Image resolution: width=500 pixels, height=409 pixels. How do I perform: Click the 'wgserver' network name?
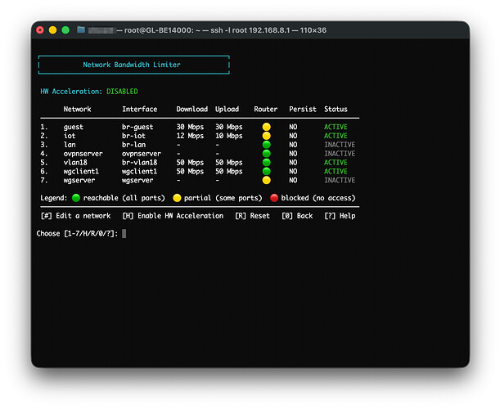(x=79, y=181)
